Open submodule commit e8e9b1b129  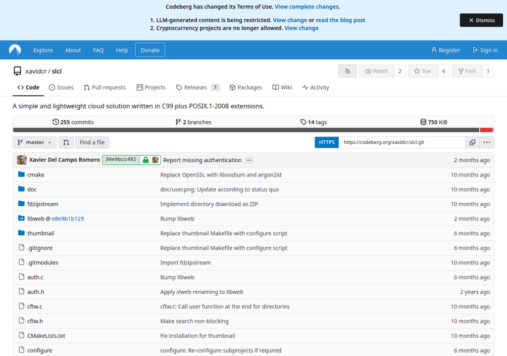(x=68, y=219)
